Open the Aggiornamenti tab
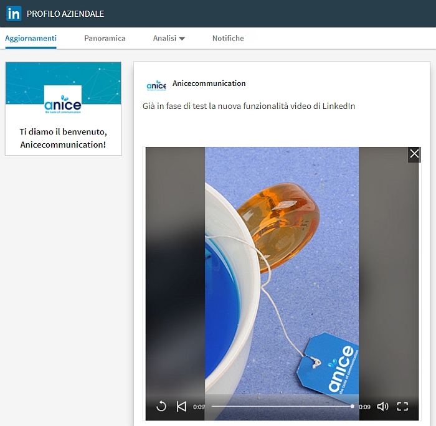 [x=31, y=39]
